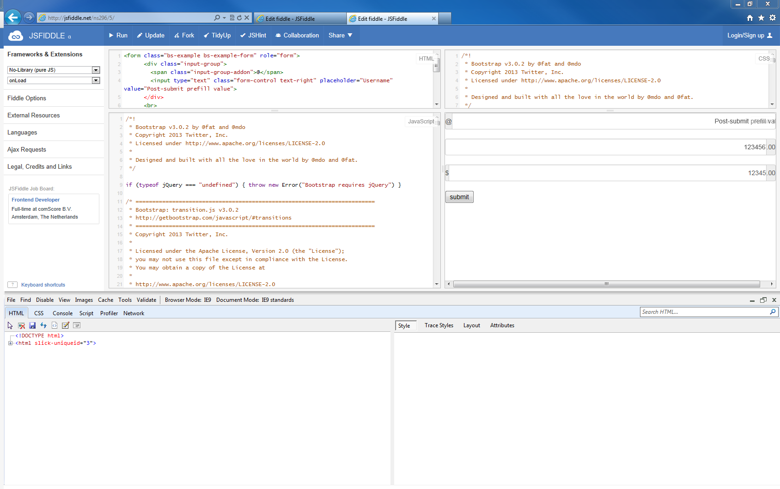Run the fiddle
This screenshot has width=780, height=489.
(118, 35)
